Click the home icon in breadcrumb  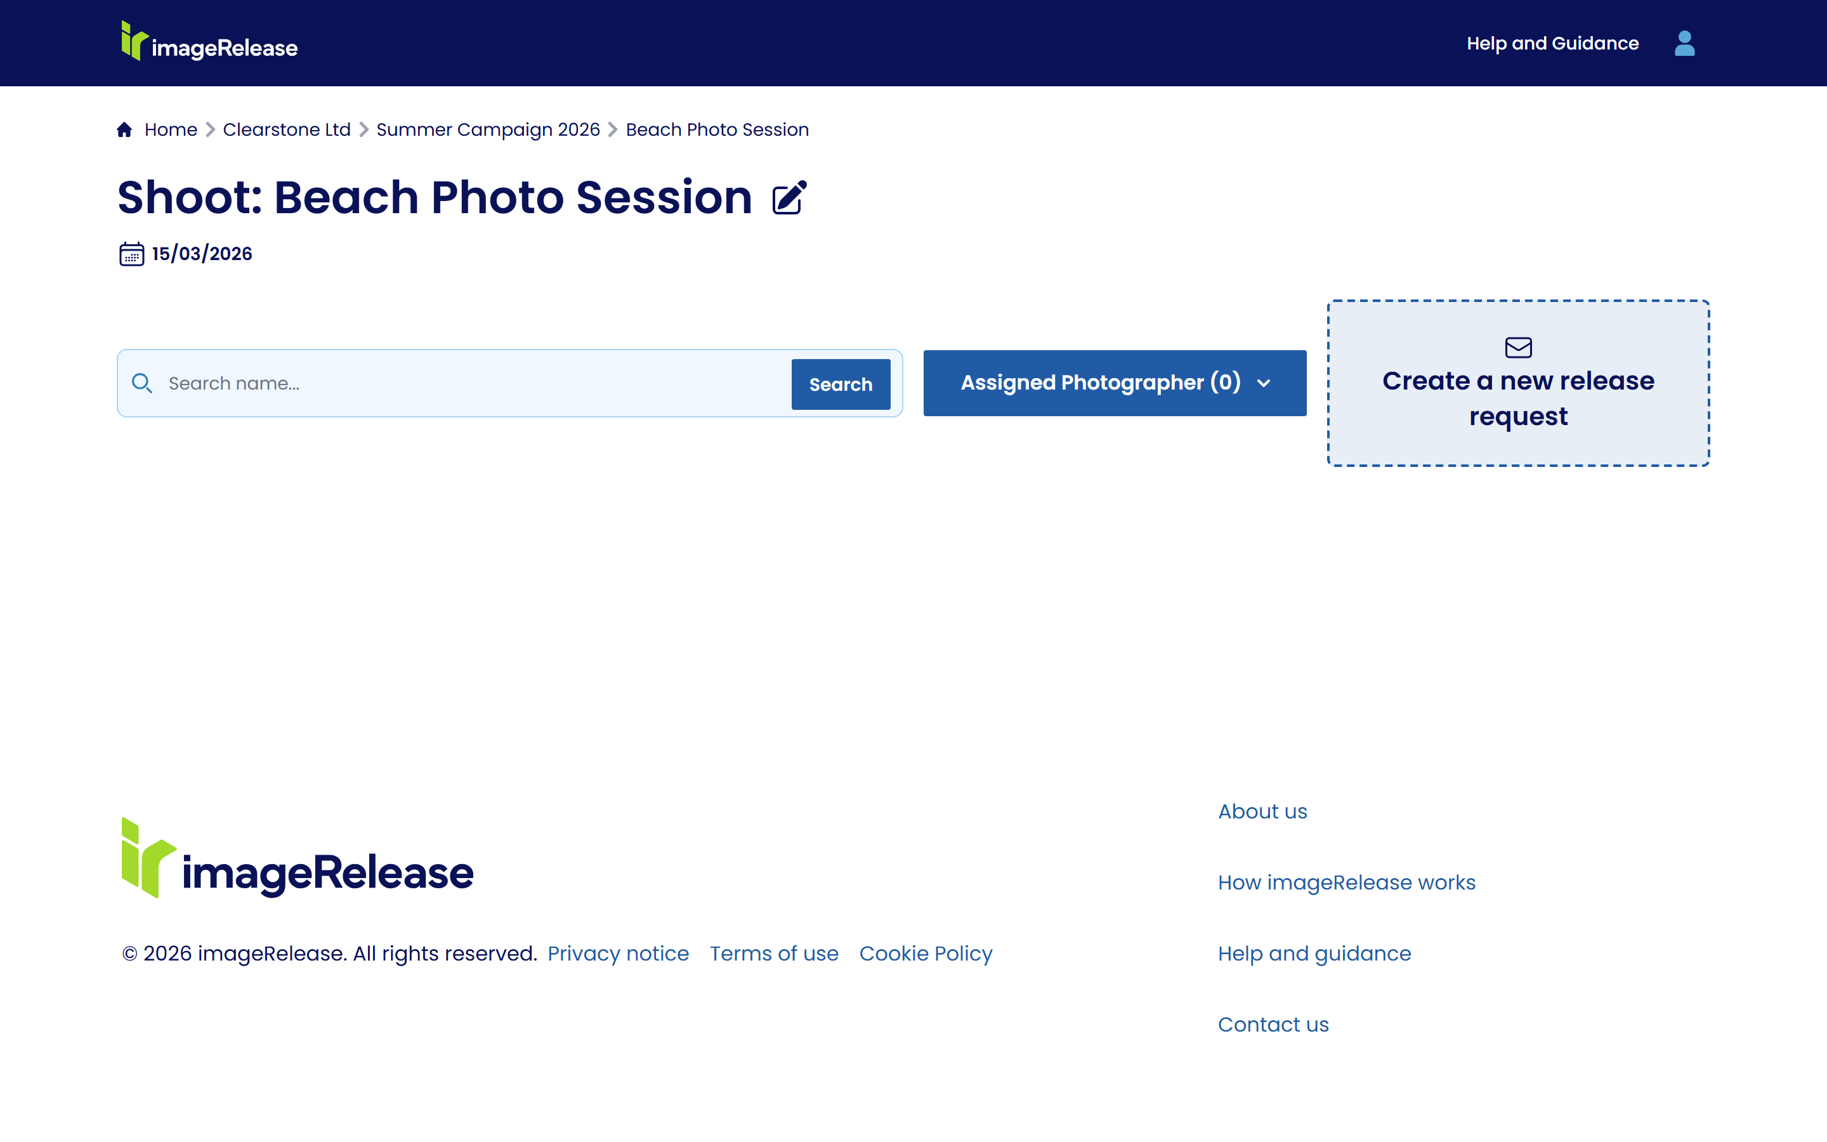pos(124,130)
